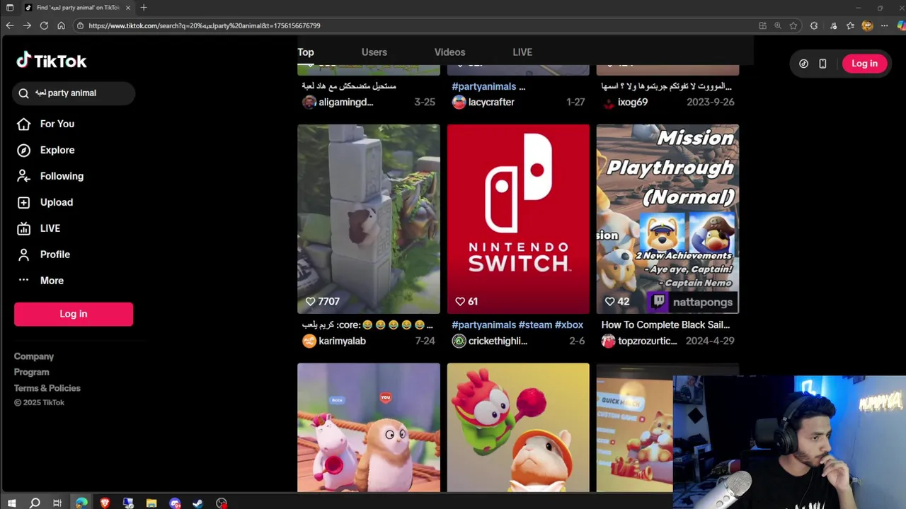Click the heart icon showing 61 likes

(459, 301)
